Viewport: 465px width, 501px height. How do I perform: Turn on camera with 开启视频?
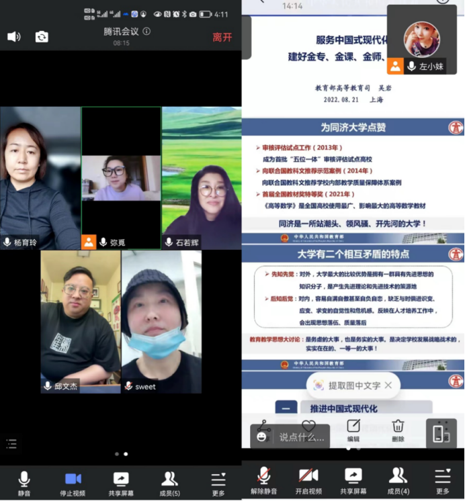point(309,481)
